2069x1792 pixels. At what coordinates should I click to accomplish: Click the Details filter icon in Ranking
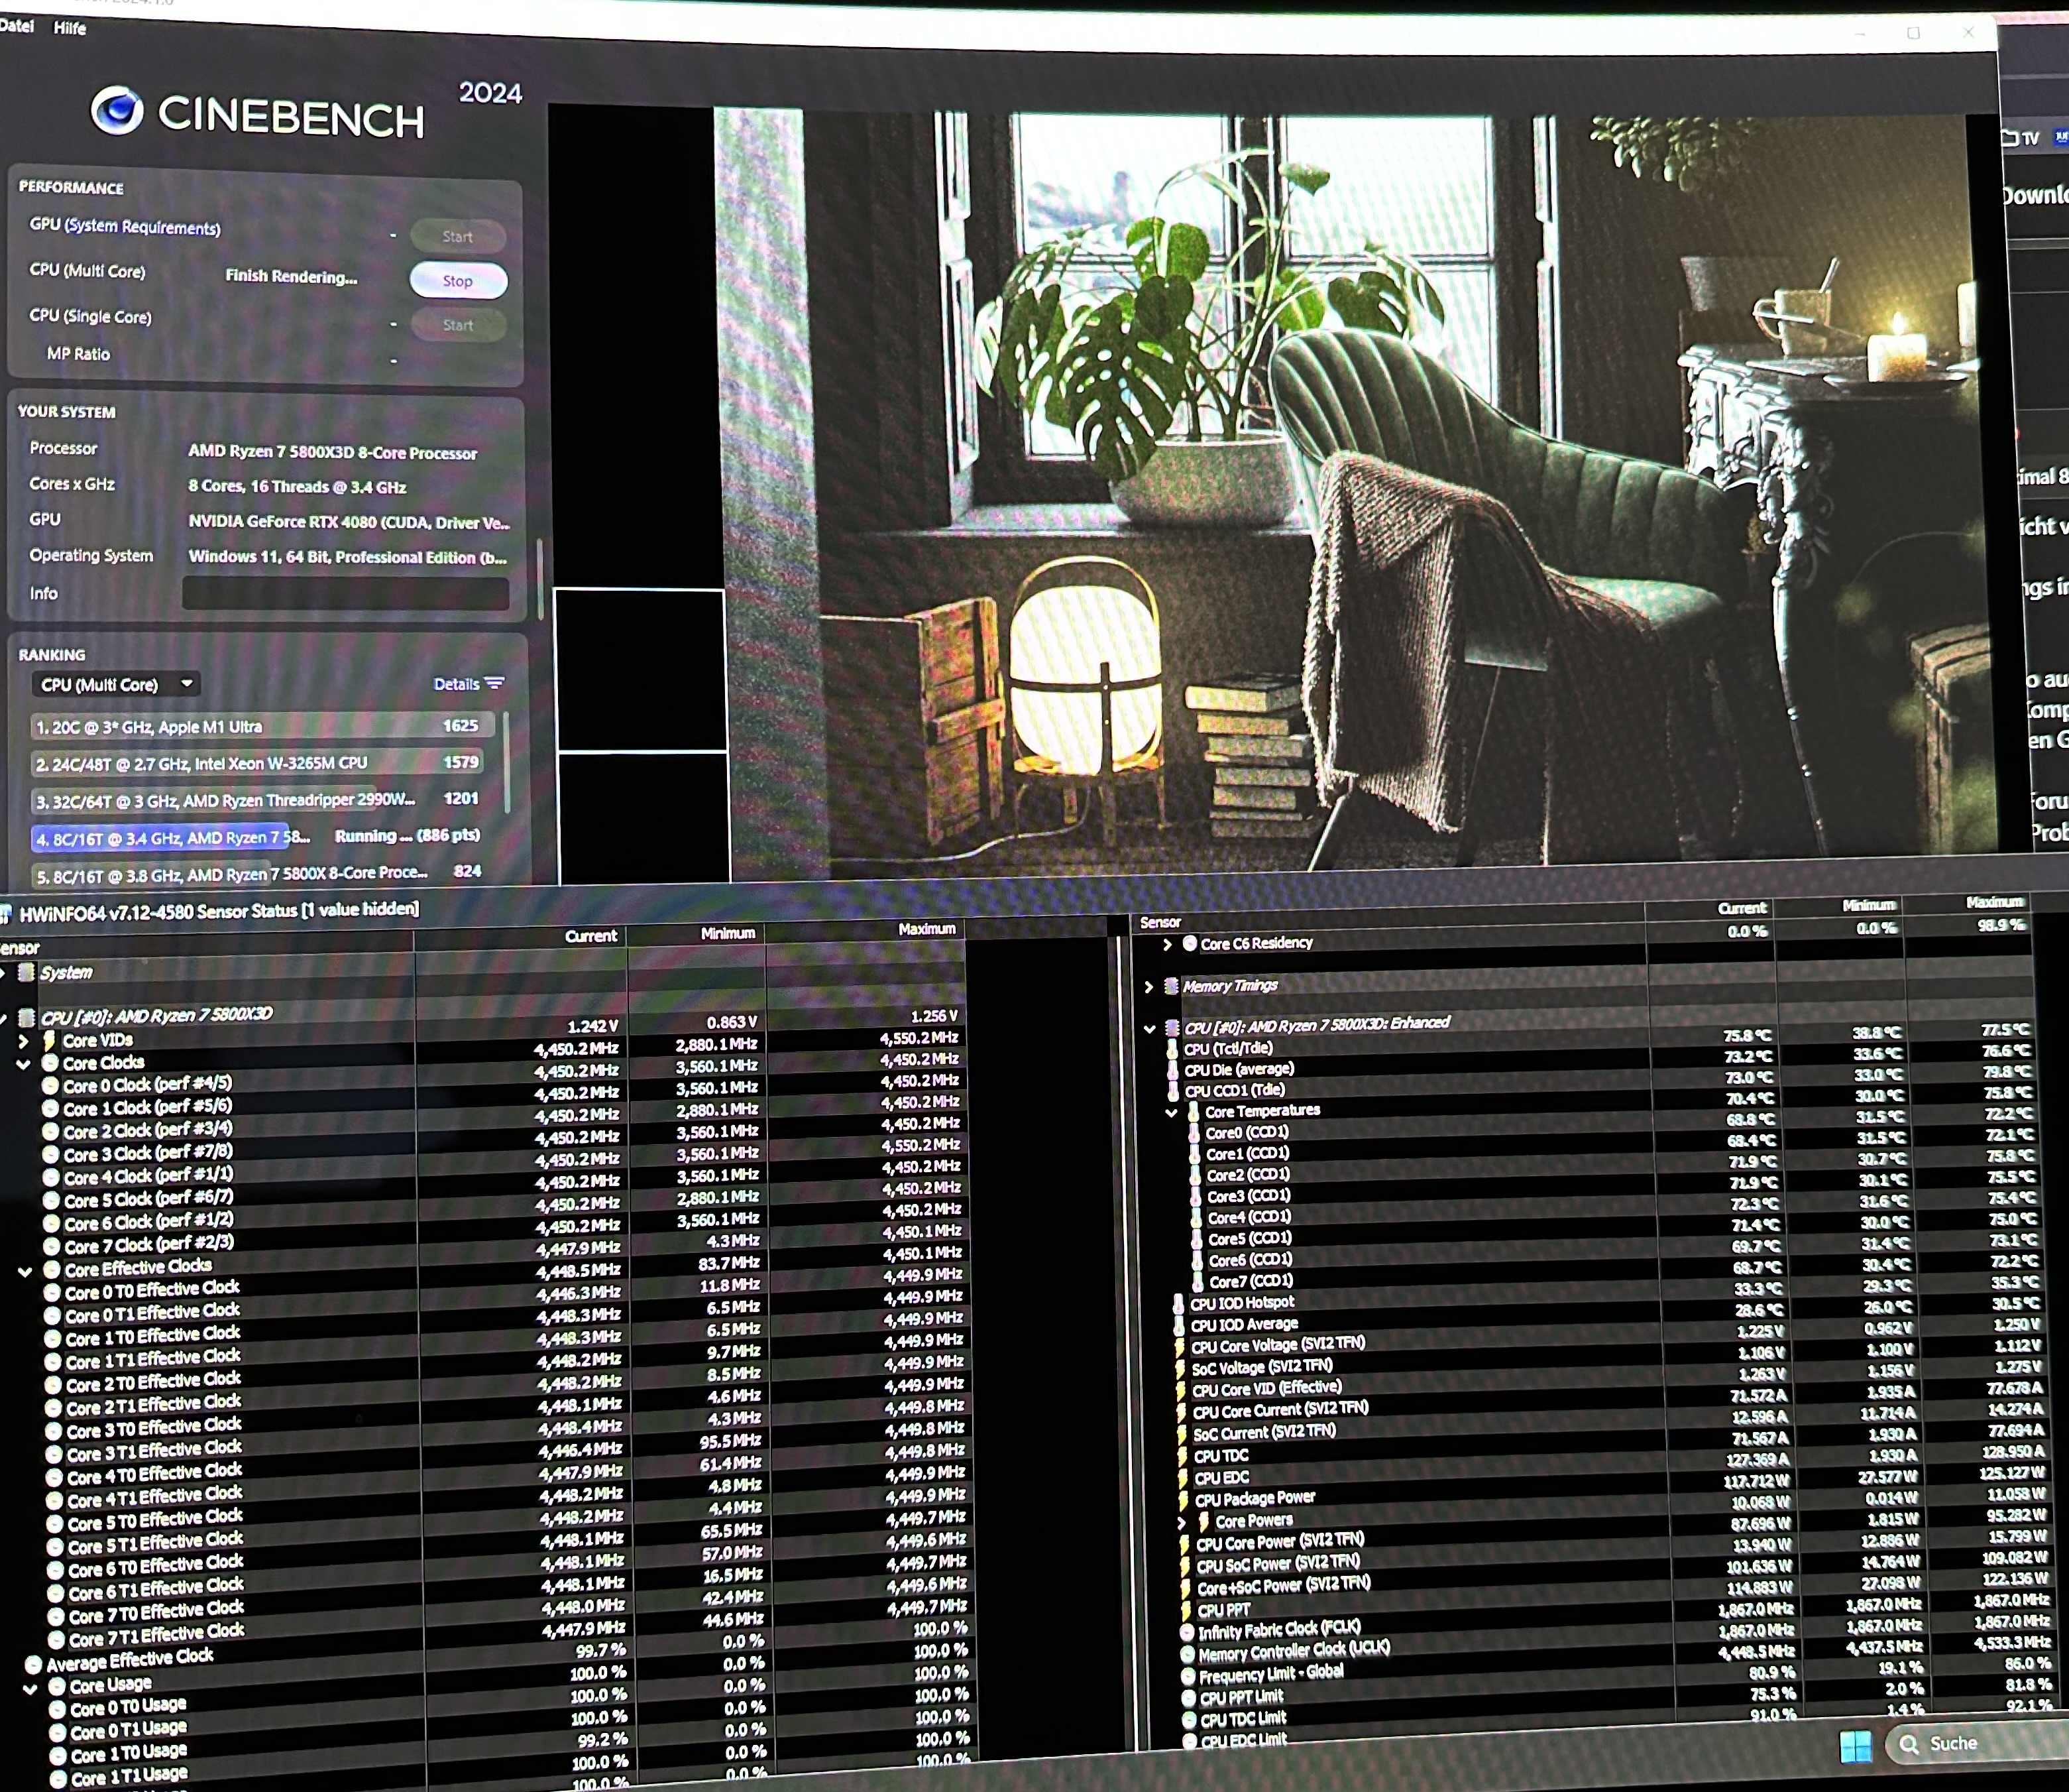[494, 684]
